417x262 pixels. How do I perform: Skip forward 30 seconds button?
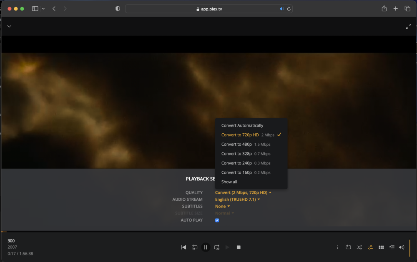coord(217,247)
